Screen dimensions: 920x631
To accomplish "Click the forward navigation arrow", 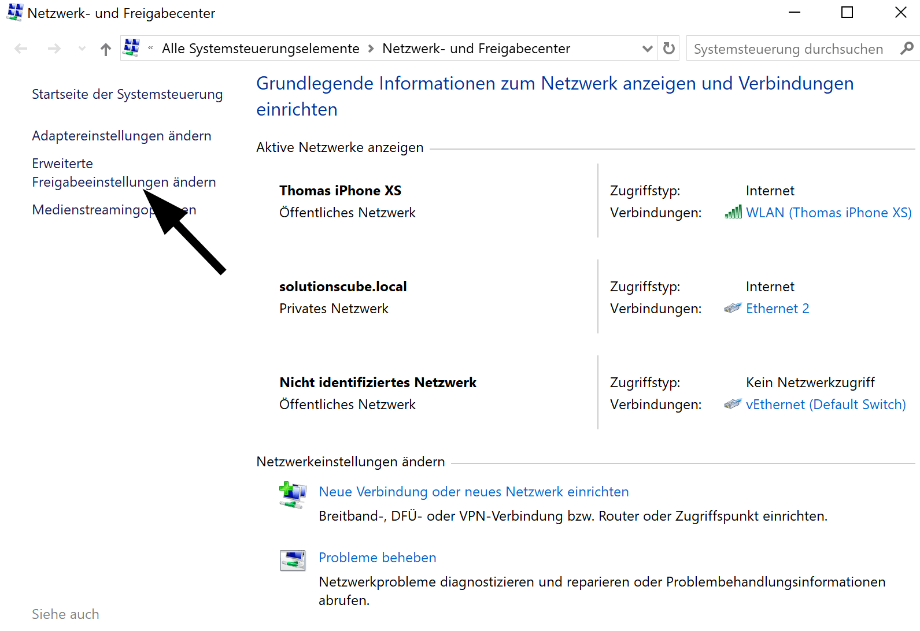I will coord(54,49).
